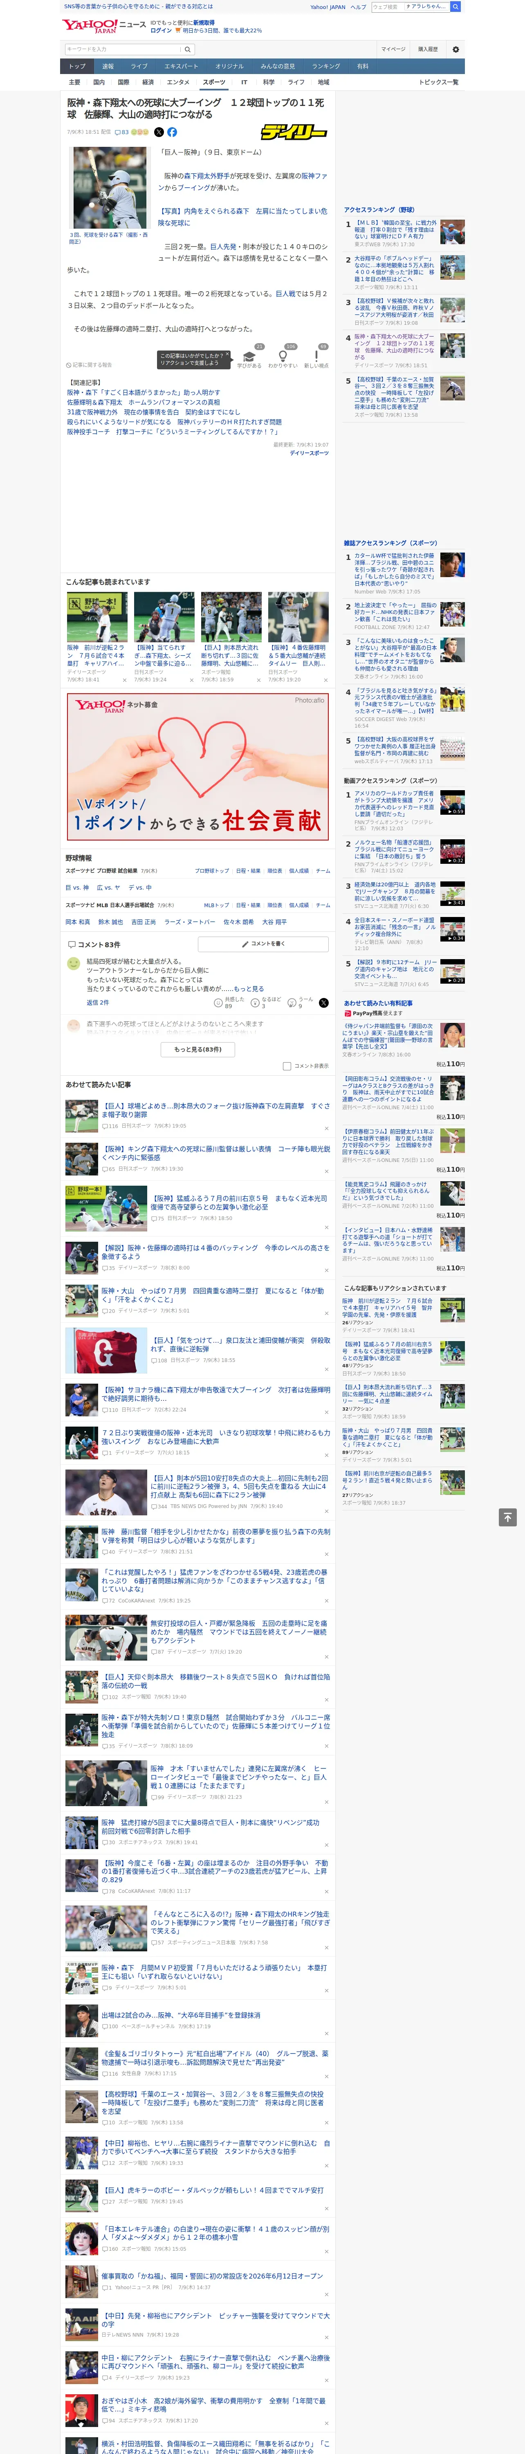Share the article on Facebook
This screenshot has width=525, height=2454.
coord(173,133)
